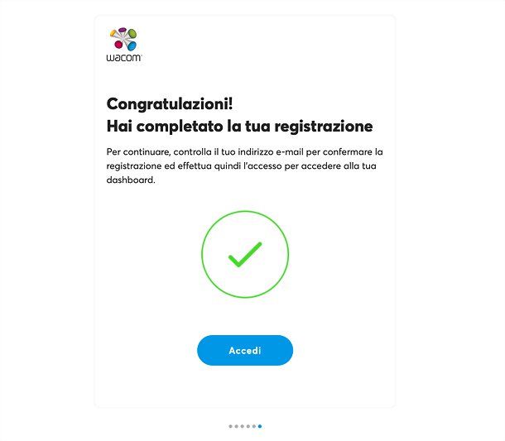The height and width of the screenshot is (441, 505).
Task: Click the green petal of the Wacom logo
Action: [x=132, y=33]
